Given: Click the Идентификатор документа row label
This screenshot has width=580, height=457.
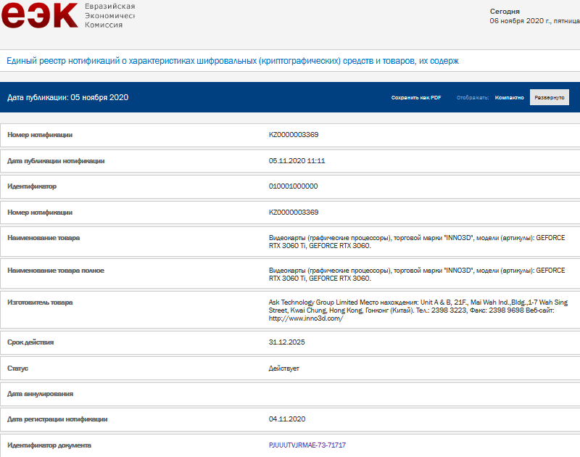Looking at the screenshot, I should click(49, 445).
